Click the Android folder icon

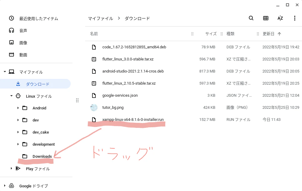(x=25, y=108)
